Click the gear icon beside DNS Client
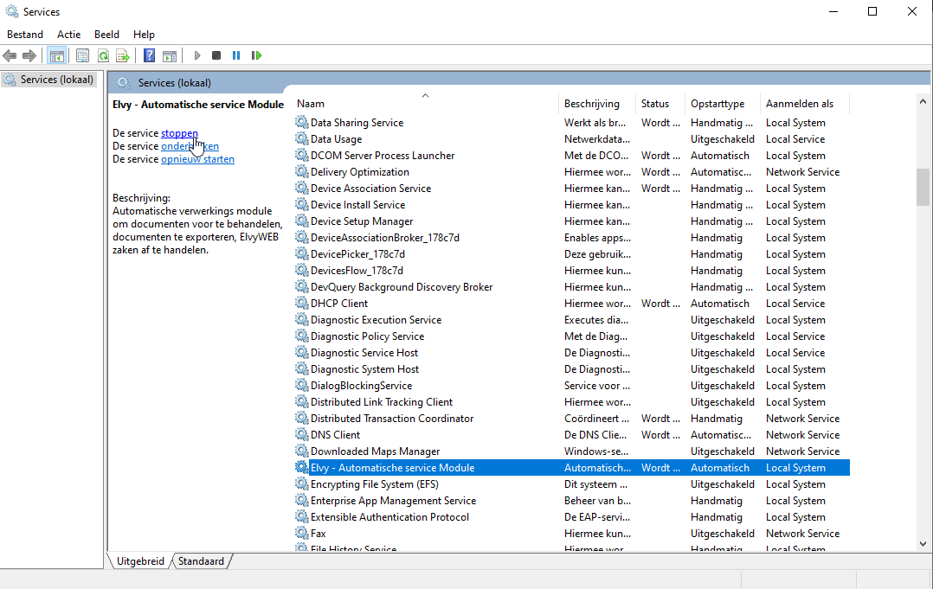The height and width of the screenshot is (589, 933). tap(302, 435)
